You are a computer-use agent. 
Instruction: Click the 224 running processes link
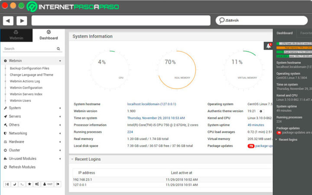(x=130, y=132)
